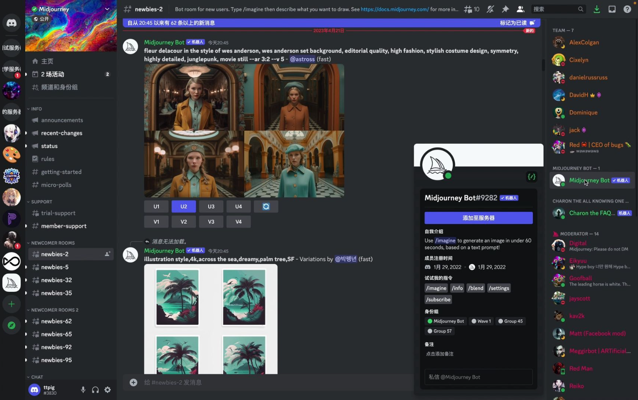Click the add a server plus icon
638x400 pixels.
click(x=11, y=304)
